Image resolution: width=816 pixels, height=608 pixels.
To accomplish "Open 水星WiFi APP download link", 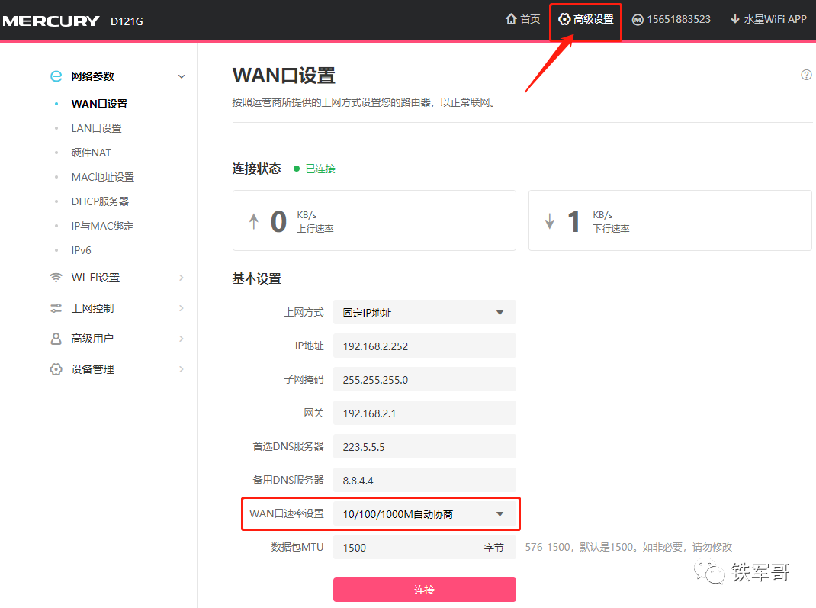I will tap(768, 19).
